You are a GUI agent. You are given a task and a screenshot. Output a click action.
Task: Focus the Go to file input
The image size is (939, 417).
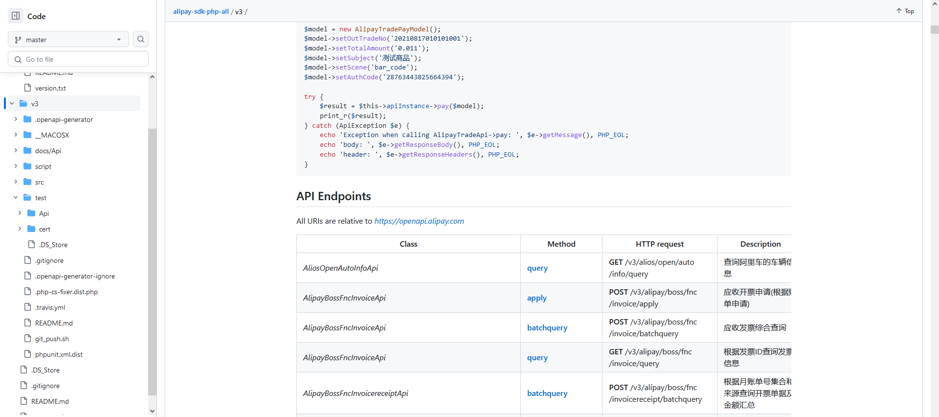tap(78, 59)
